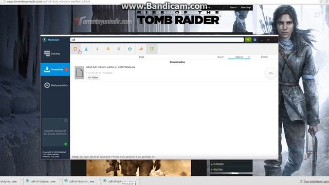Click the X remove download toolbar icon

click(x=119, y=49)
